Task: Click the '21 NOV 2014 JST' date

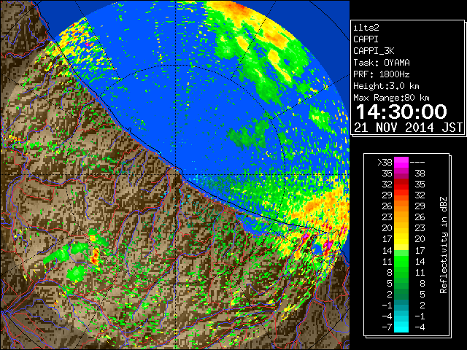Action: click(x=409, y=128)
